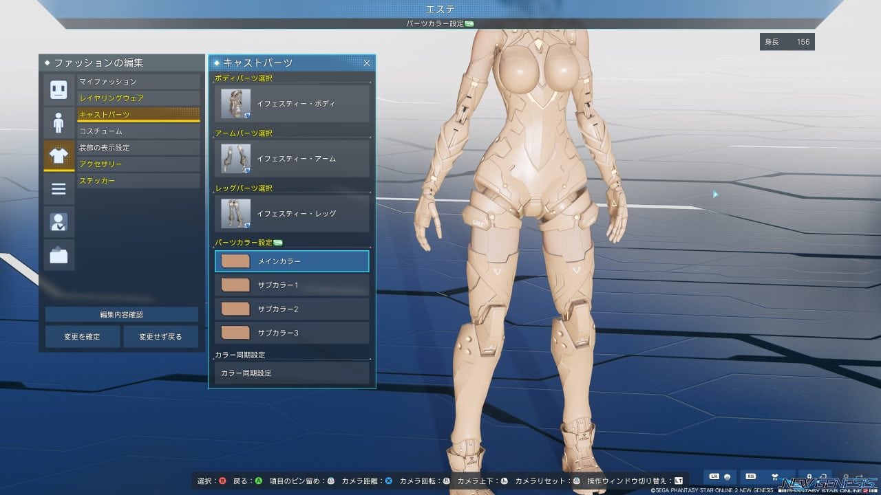Viewport: 881px width, 495px height.
Task: Choose the サブカラー2 color swatch
Action: coord(235,309)
